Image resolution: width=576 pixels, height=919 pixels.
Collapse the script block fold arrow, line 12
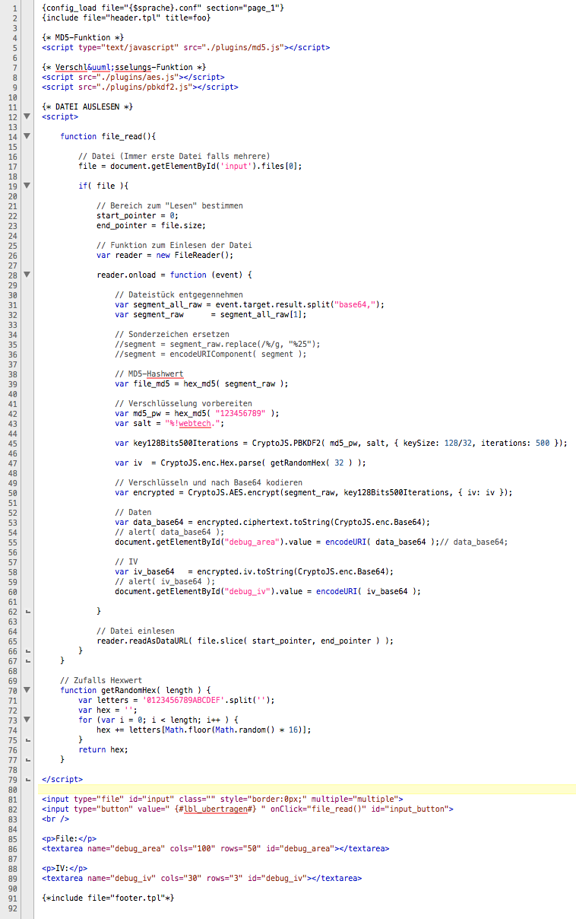(x=27, y=116)
